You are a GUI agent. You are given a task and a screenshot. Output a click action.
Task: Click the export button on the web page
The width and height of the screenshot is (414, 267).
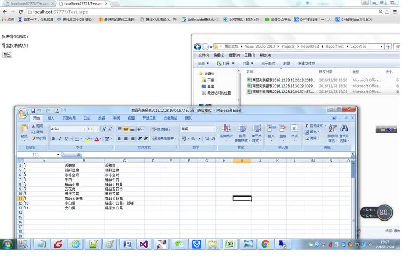click(7, 55)
